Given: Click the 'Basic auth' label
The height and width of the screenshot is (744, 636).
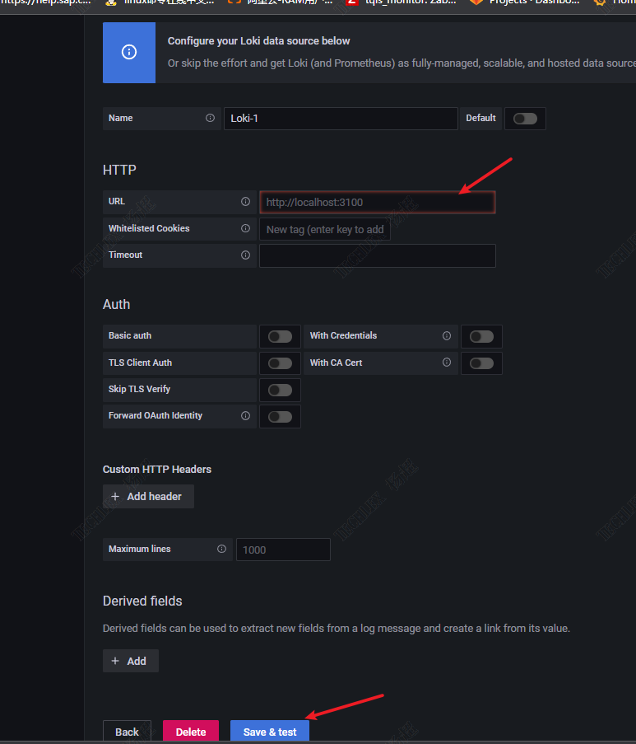Looking at the screenshot, I should pos(130,335).
